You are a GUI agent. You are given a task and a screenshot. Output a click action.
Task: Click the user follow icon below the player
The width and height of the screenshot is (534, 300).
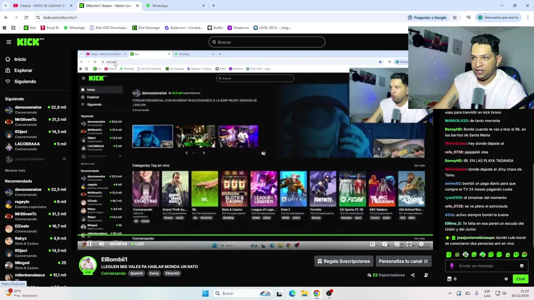tap(426, 275)
